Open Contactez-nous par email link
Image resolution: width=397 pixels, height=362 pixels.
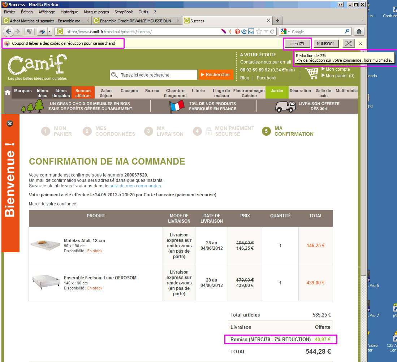(266, 62)
